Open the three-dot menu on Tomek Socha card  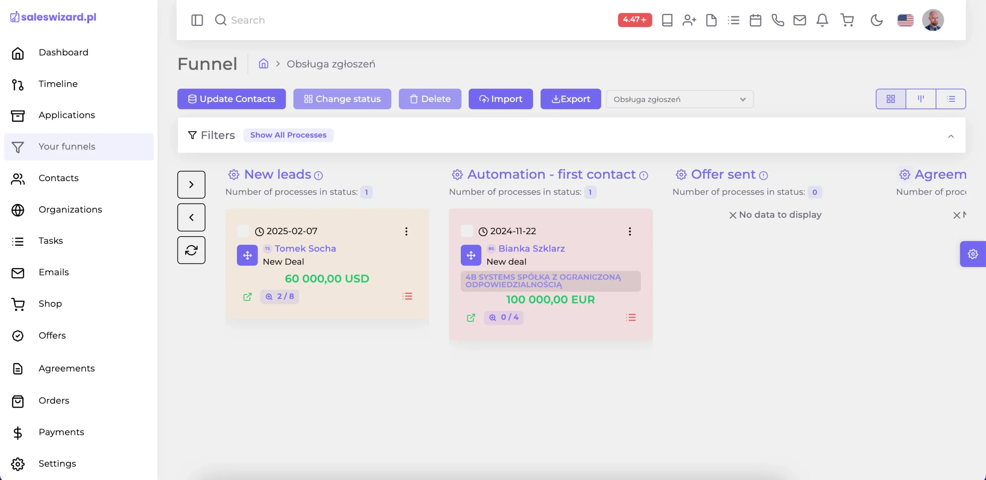tap(406, 231)
